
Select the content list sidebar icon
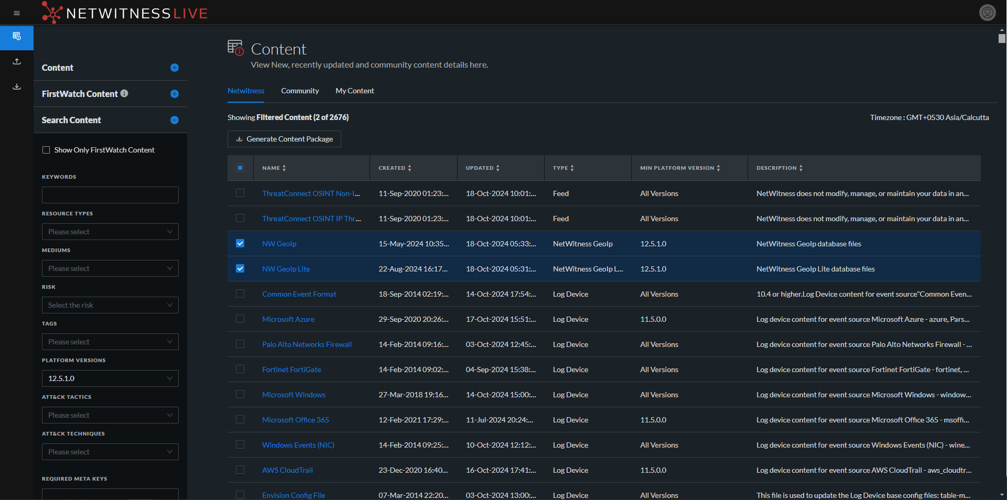point(17,37)
